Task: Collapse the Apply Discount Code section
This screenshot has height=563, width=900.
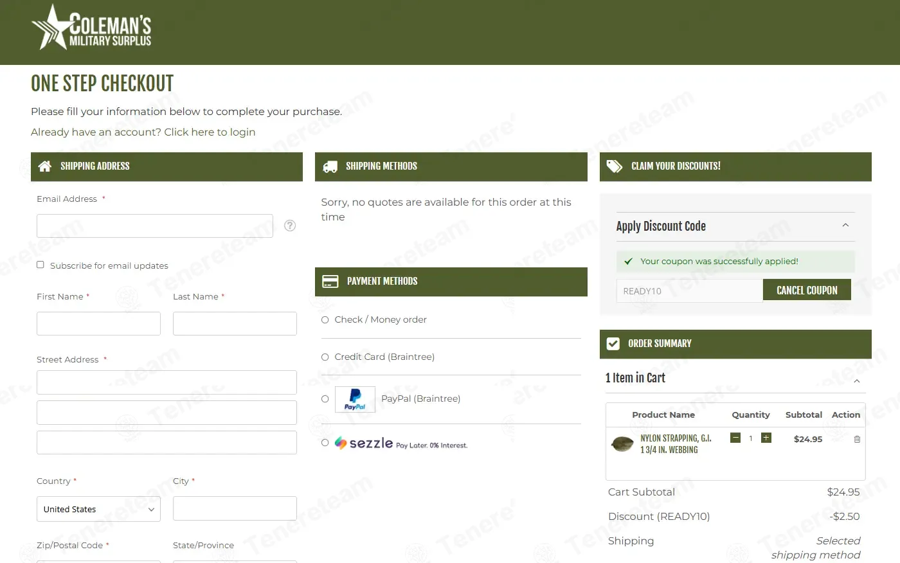Action: (x=845, y=226)
